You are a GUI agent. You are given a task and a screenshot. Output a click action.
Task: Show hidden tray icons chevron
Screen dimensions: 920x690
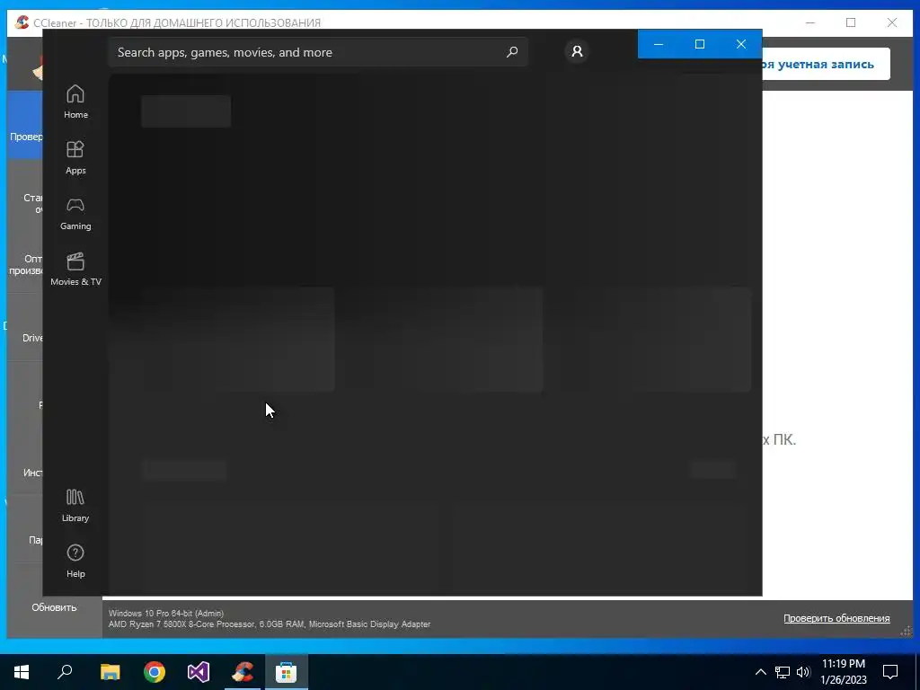(760, 672)
